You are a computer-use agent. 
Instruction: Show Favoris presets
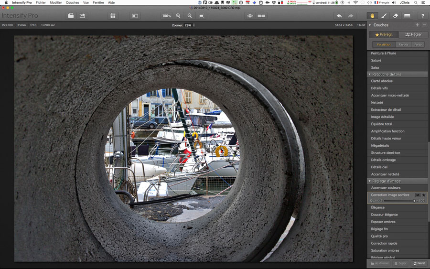403,44
